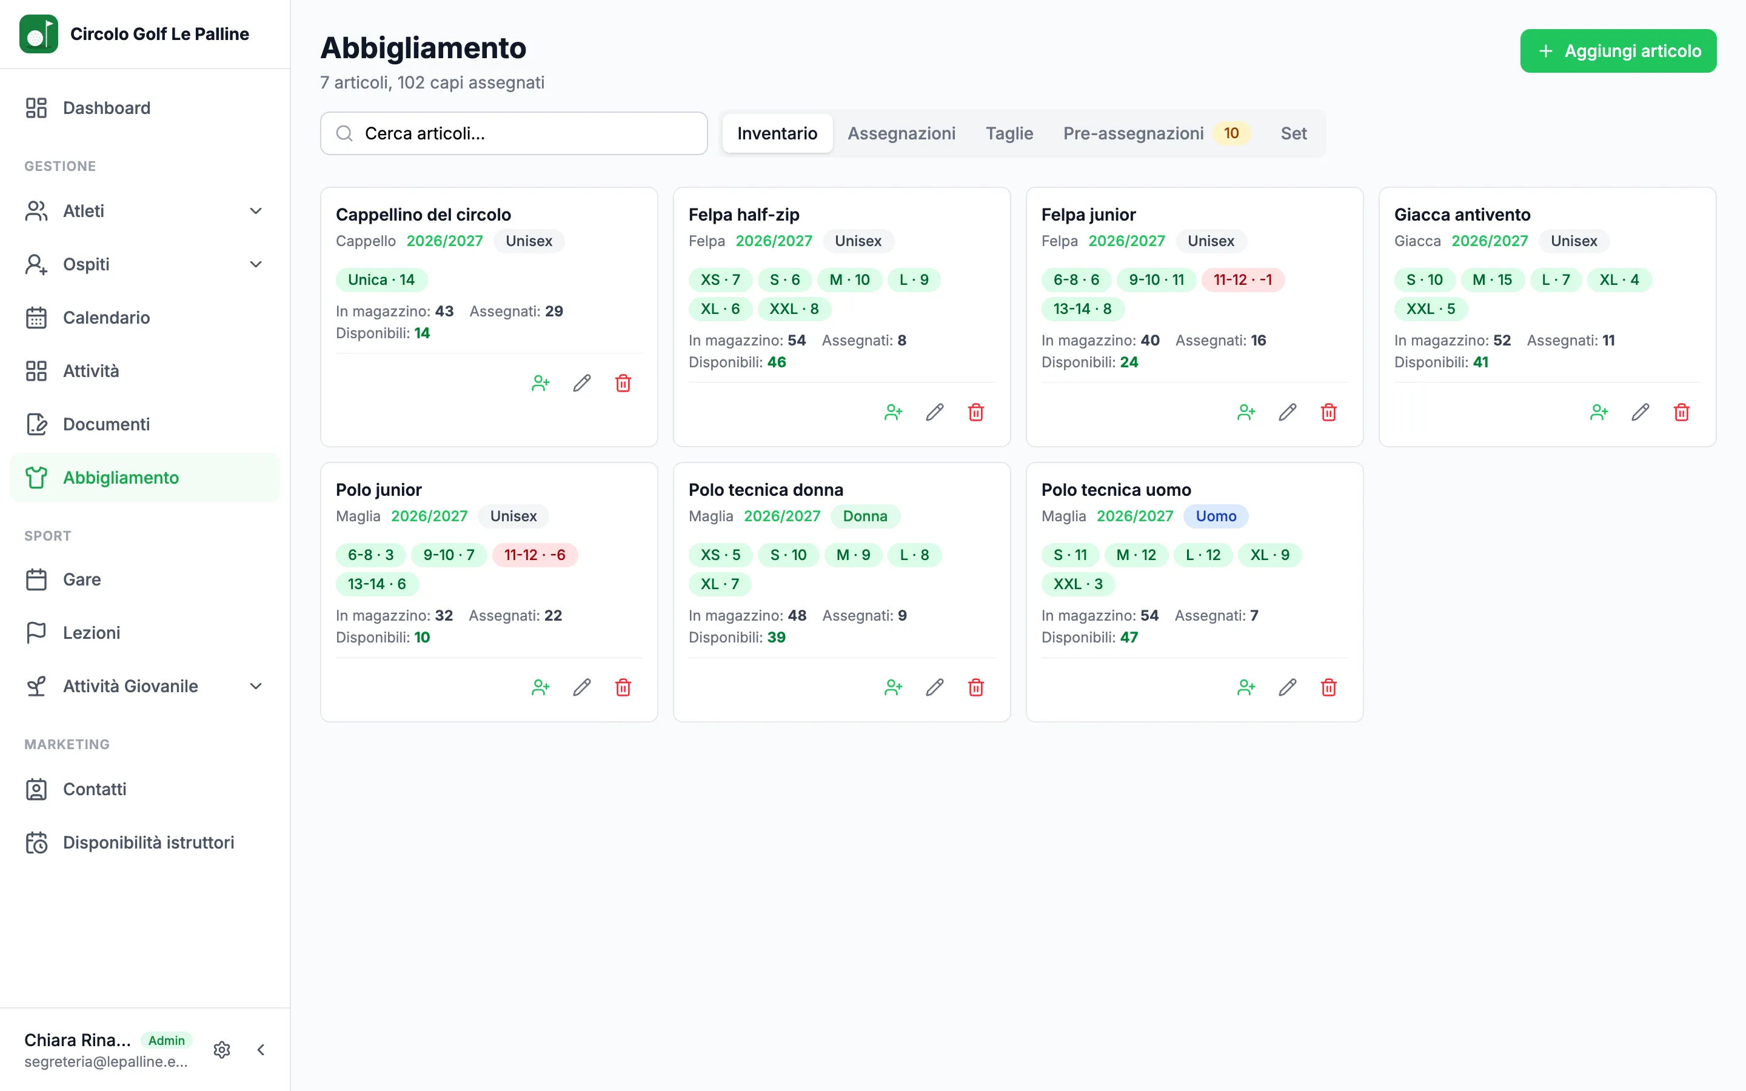Open settings gear next to Admin badge

(x=222, y=1050)
